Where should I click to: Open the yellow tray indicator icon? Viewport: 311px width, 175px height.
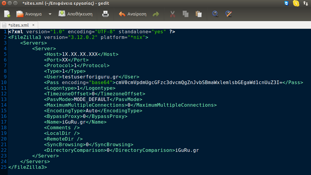[296, 3]
